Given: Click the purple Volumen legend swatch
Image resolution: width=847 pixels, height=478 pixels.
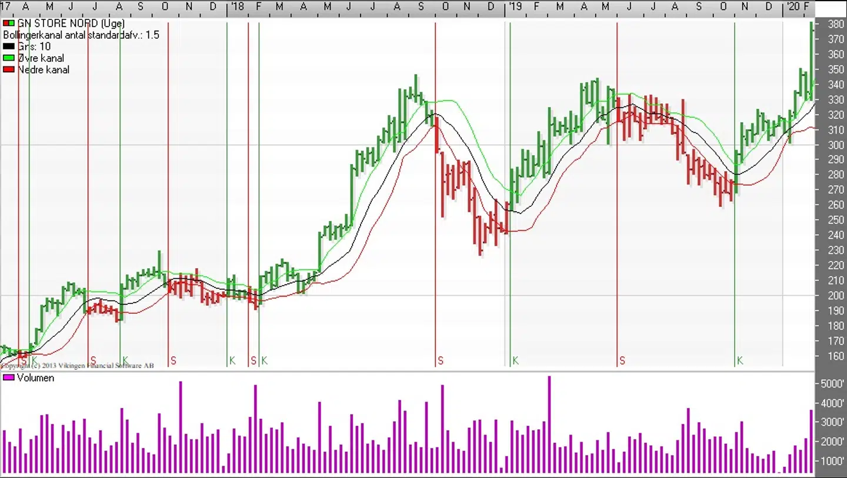Looking at the screenshot, I should 9,378.
